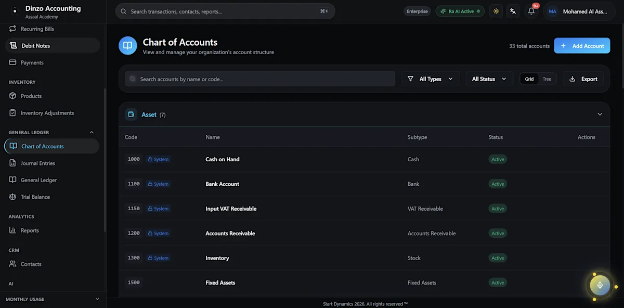Click the Payments card icon

pos(13,62)
